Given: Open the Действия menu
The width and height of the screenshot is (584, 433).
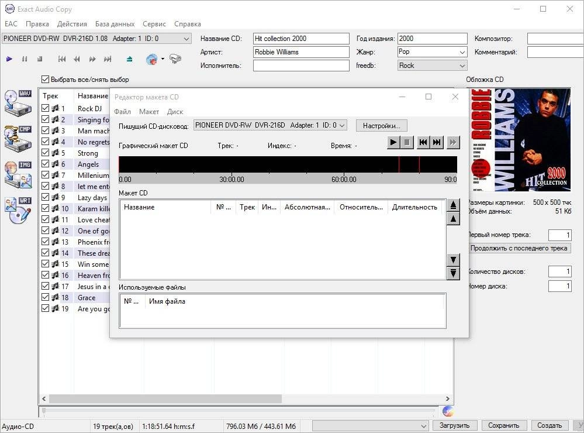Looking at the screenshot, I should (72, 24).
